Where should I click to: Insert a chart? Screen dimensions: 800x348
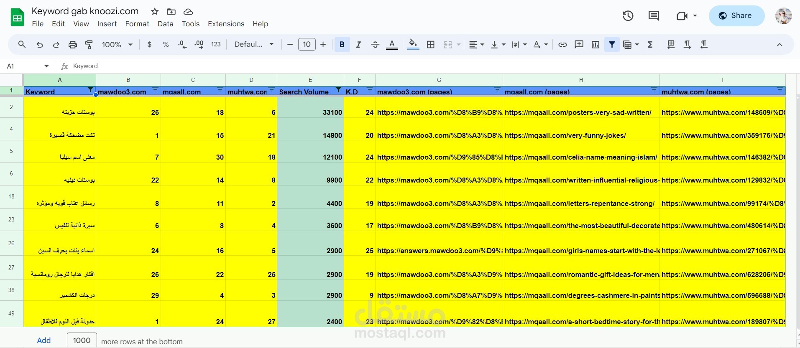pos(596,45)
